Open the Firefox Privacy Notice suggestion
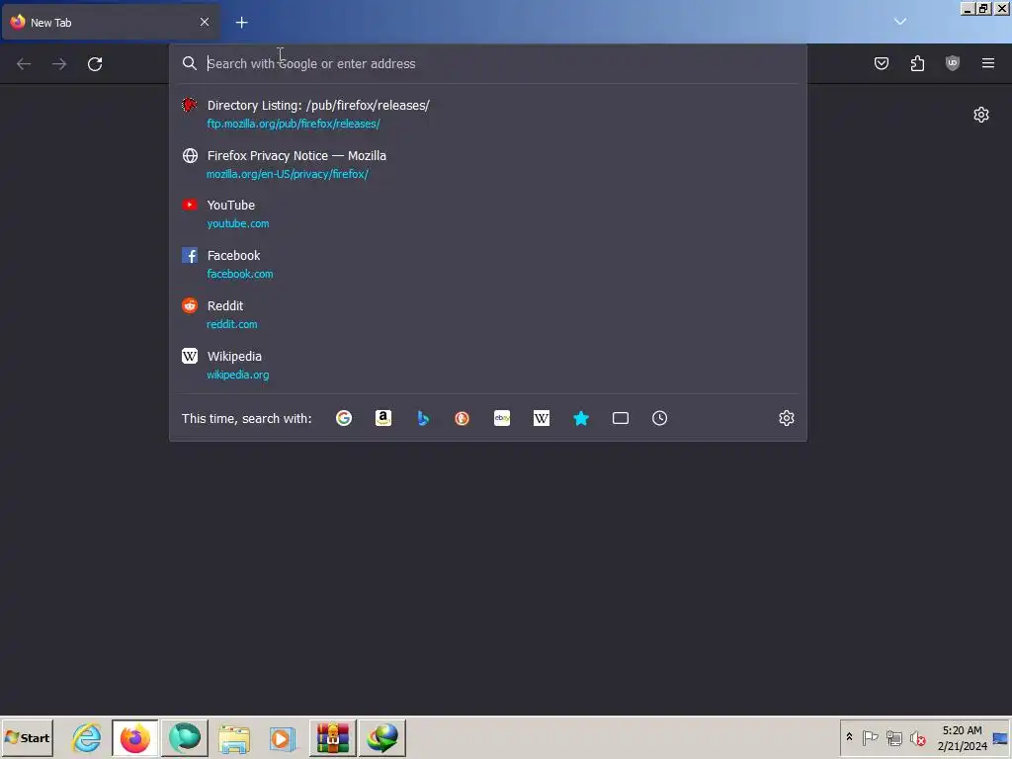This screenshot has height=759, width=1012. click(x=488, y=164)
